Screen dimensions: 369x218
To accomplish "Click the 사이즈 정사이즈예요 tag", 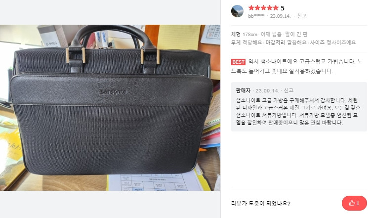I will tap(333, 43).
